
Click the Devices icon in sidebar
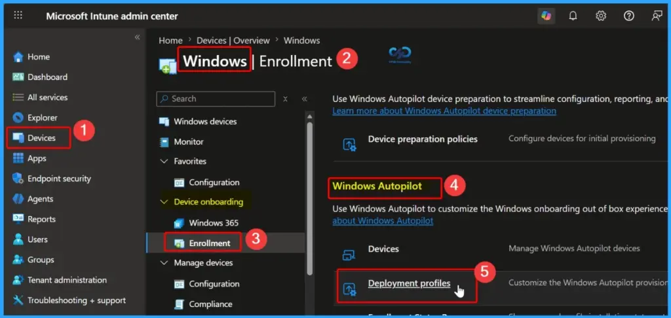[18, 138]
